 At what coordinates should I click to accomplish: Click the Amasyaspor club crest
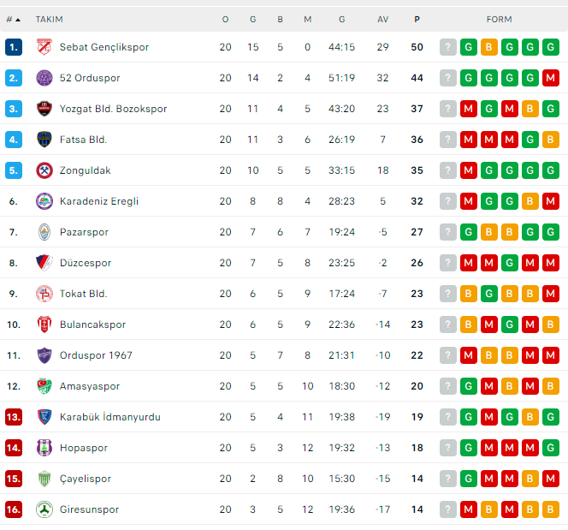point(44,386)
